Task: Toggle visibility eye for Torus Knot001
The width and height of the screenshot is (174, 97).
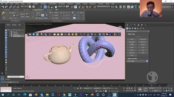Action: [10, 36]
